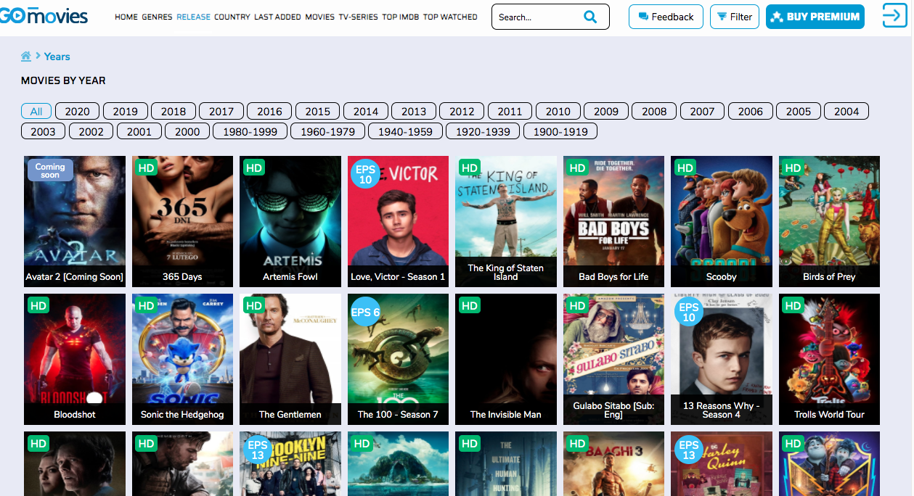Open Trolls World Tour poster
The width and height of the screenshot is (914, 496).
(x=829, y=359)
